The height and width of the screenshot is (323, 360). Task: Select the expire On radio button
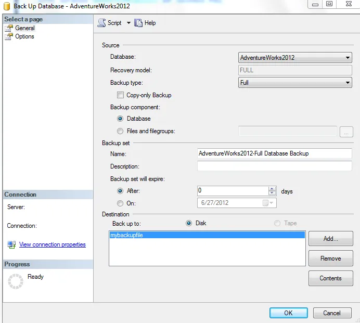120,203
